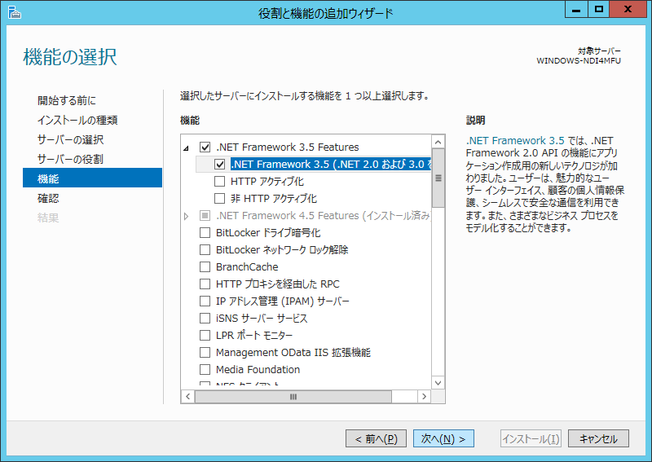Go to 開始する前に step in sidebar

click(x=67, y=101)
